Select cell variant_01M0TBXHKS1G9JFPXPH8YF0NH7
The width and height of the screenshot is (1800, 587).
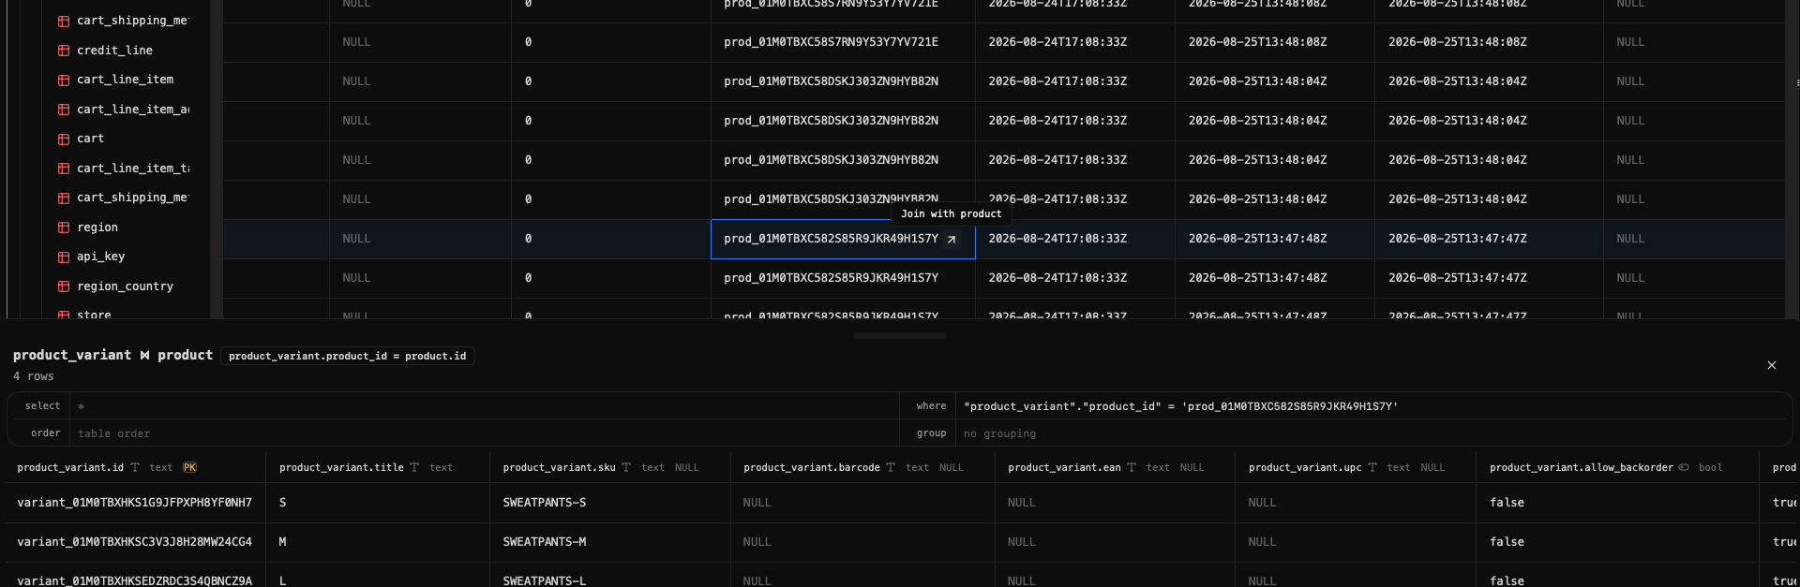[x=134, y=503]
